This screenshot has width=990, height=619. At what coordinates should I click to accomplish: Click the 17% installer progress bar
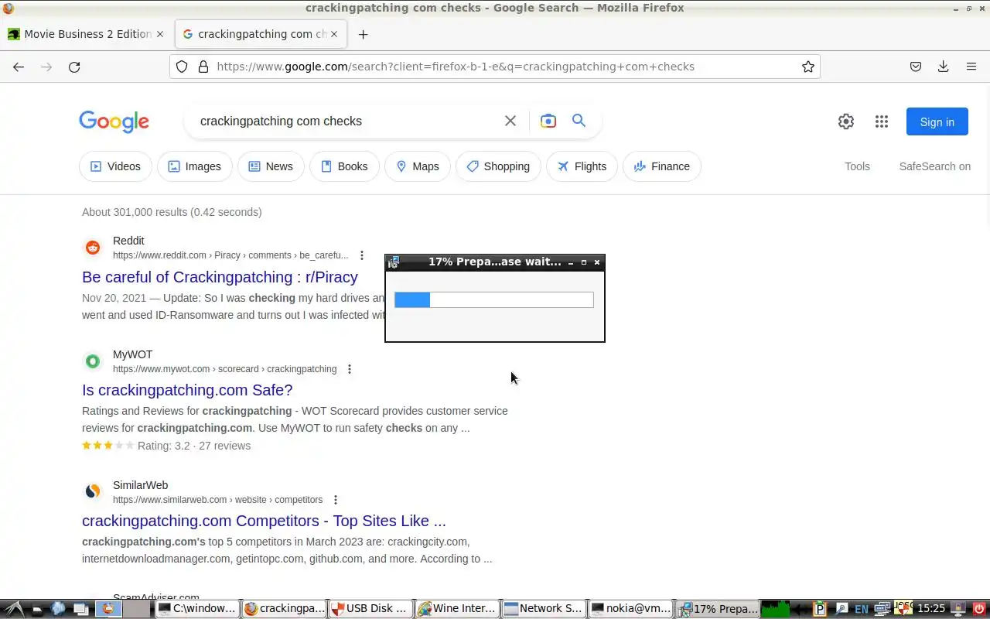coord(494,300)
